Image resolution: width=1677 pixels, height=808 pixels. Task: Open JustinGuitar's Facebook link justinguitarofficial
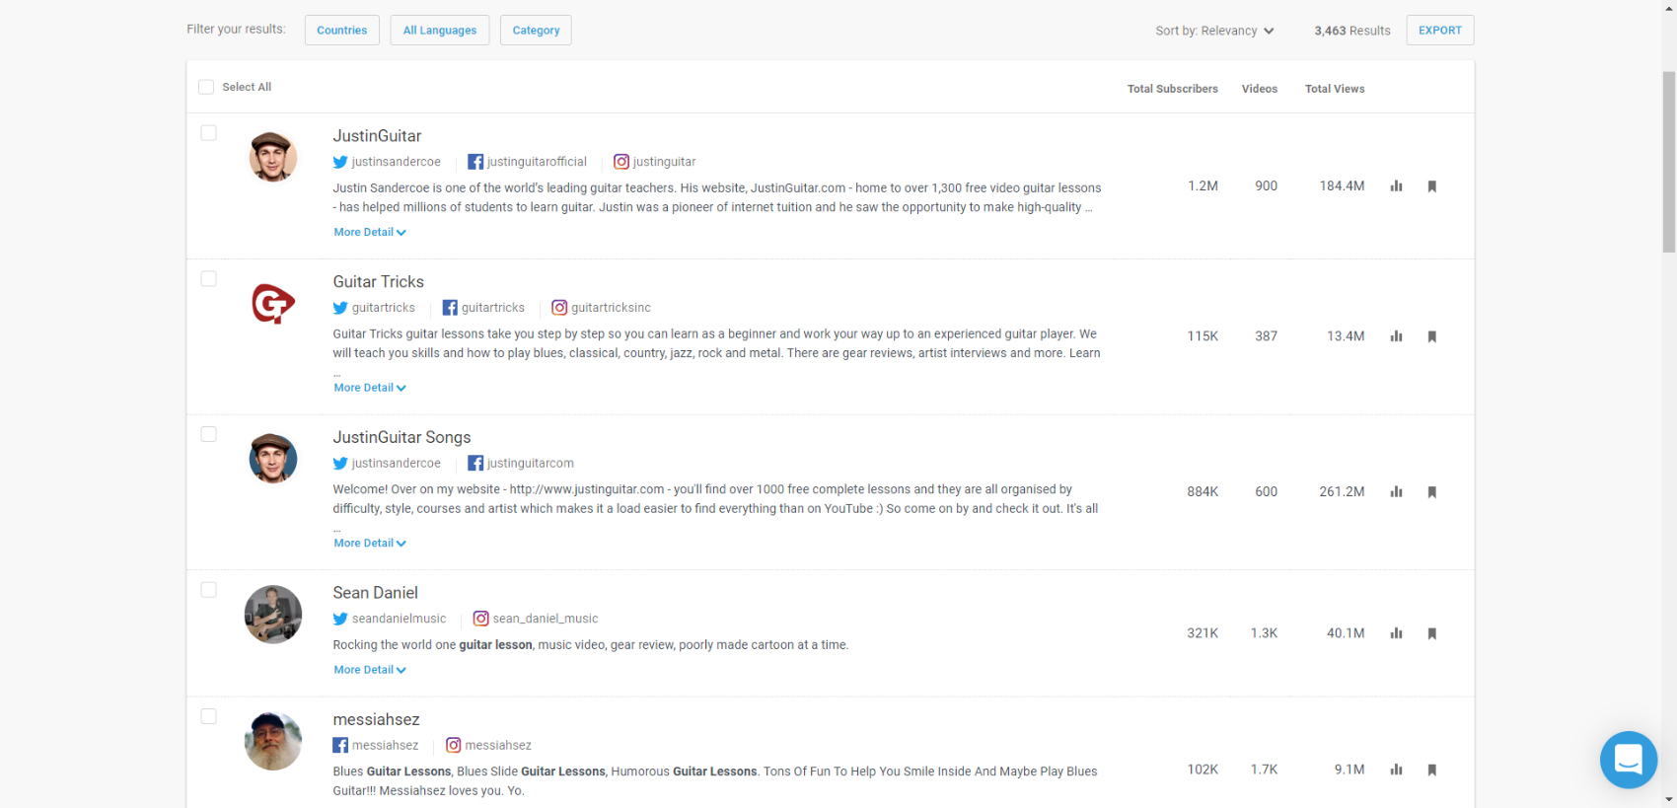527,162
